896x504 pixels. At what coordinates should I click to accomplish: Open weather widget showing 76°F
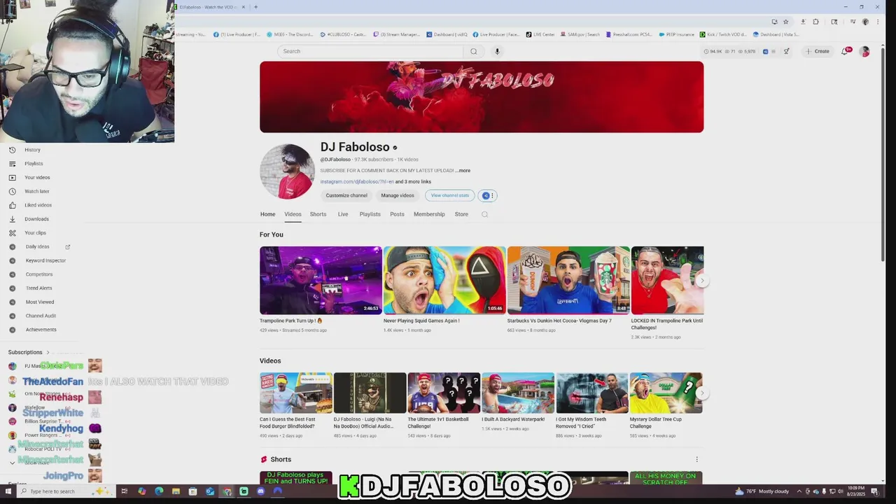click(x=762, y=491)
